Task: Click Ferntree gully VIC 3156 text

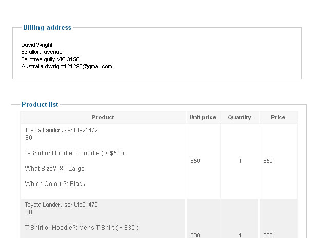Action: click(50, 59)
